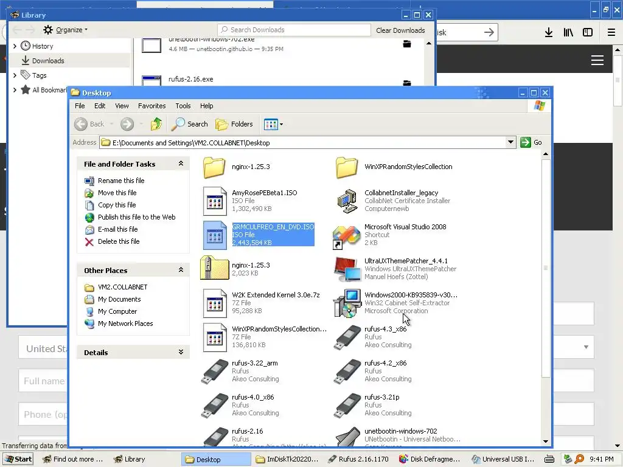Select rufus-4.2_x86 USB icon
This screenshot has width=623, height=467.
tap(347, 372)
